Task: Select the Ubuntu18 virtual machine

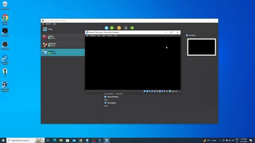Action: point(63,45)
